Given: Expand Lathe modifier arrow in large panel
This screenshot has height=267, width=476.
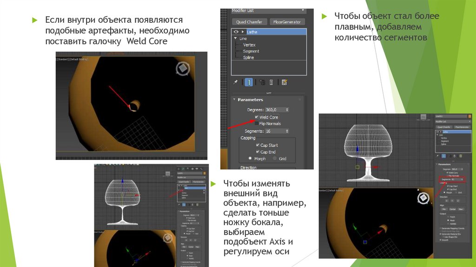Looking at the screenshot, I should coord(243,32).
